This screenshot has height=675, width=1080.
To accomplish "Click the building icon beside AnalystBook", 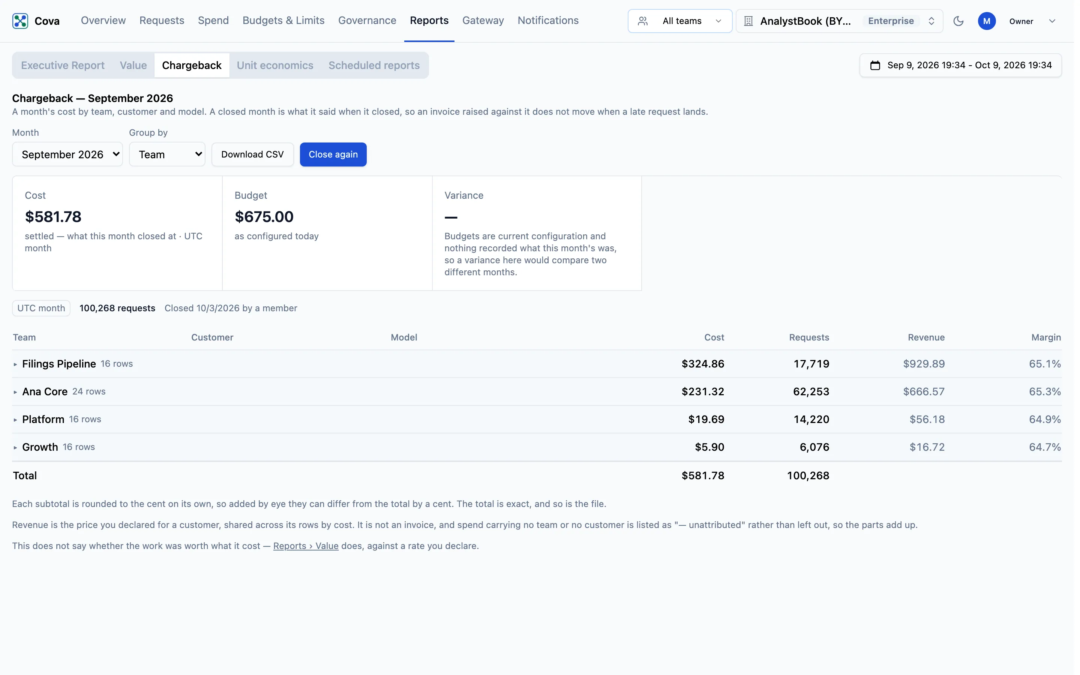I will tap(748, 21).
